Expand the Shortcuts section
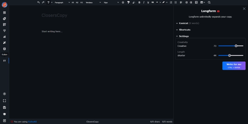 183,30
